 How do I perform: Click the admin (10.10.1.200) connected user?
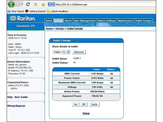pyautogui.click(x=18, y=85)
